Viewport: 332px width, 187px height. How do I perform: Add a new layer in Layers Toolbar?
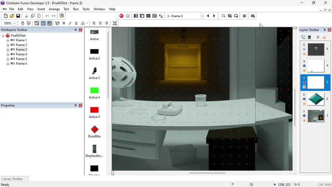(x=303, y=37)
